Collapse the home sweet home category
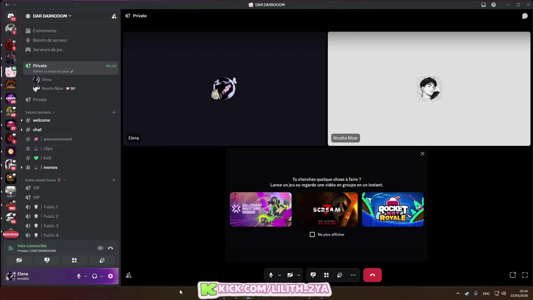This screenshot has width=533, height=300. (45, 180)
